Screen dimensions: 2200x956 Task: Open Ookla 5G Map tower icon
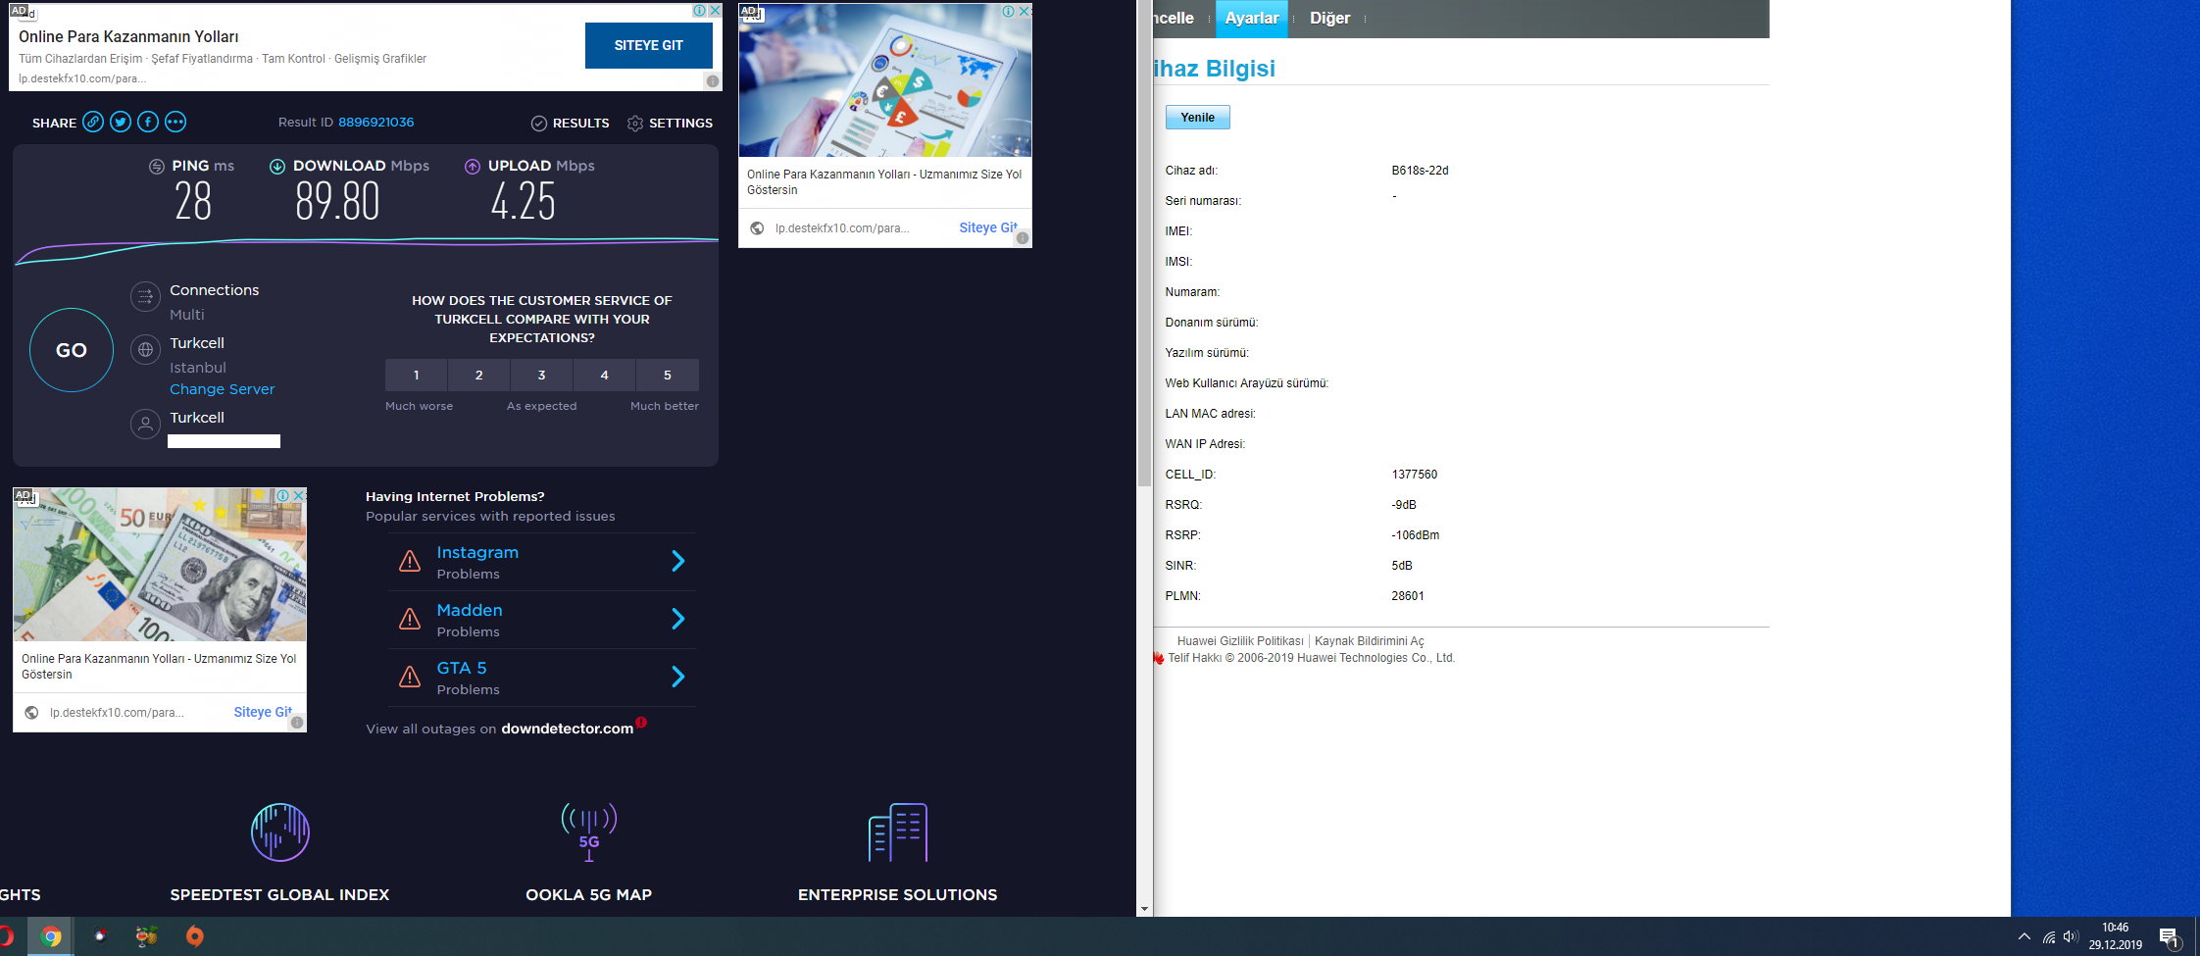(x=589, y=832)
